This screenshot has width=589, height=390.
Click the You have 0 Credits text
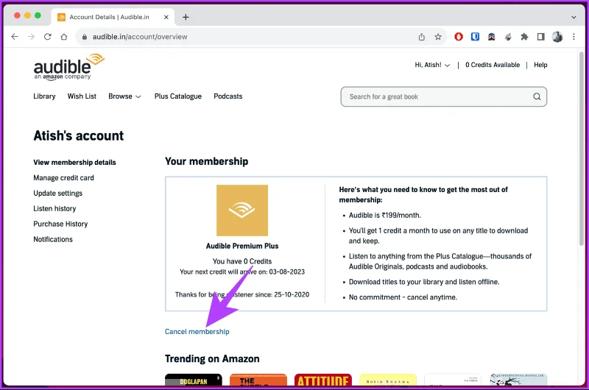(242, 261)
